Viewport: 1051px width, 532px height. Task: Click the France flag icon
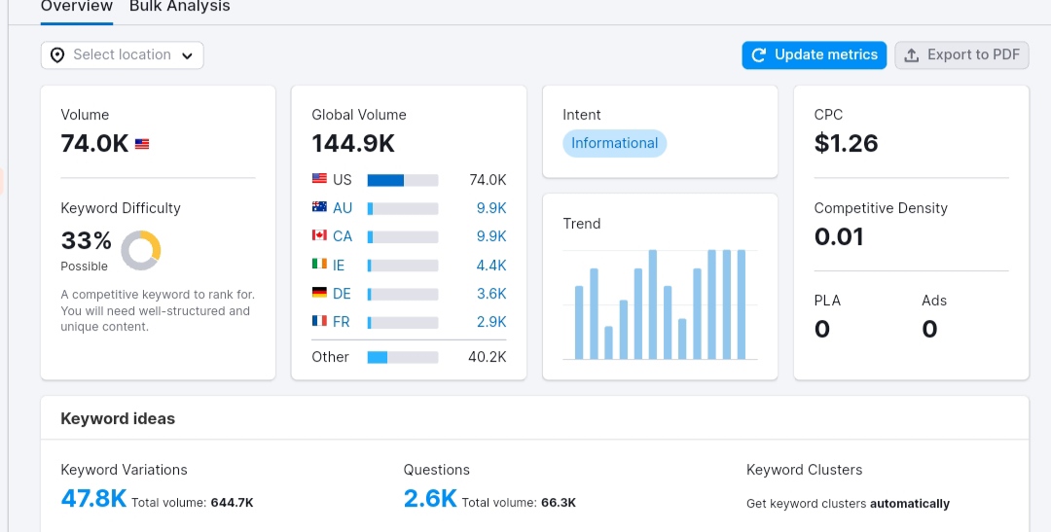pyautogui.click(x=320, y=321)
